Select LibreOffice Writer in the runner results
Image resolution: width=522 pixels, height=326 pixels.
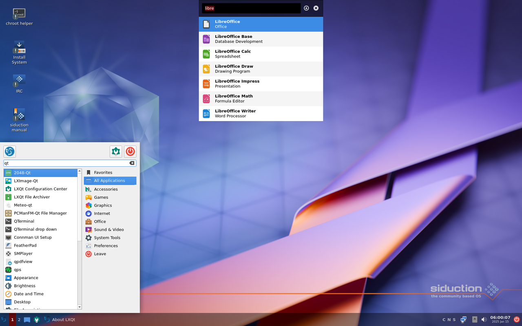tap(261, 113)
